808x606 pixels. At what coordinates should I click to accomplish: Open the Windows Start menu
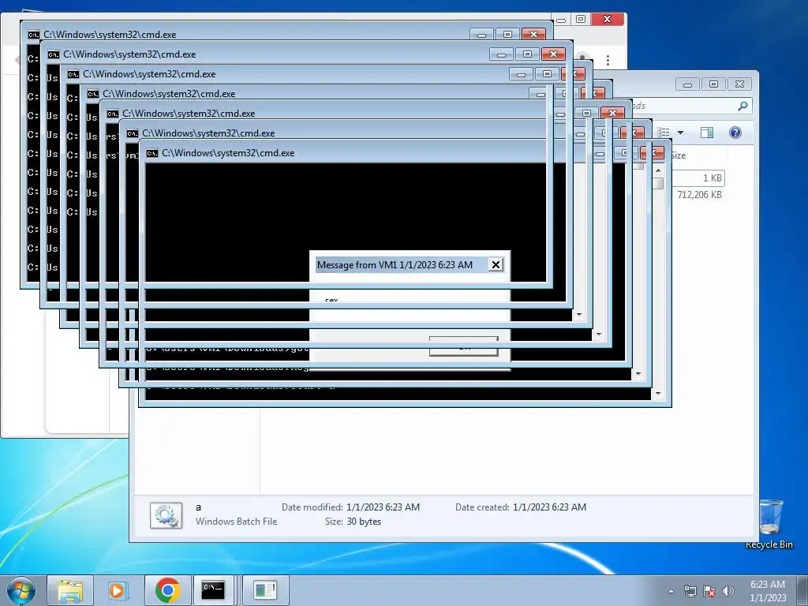(x=21, y=590)
